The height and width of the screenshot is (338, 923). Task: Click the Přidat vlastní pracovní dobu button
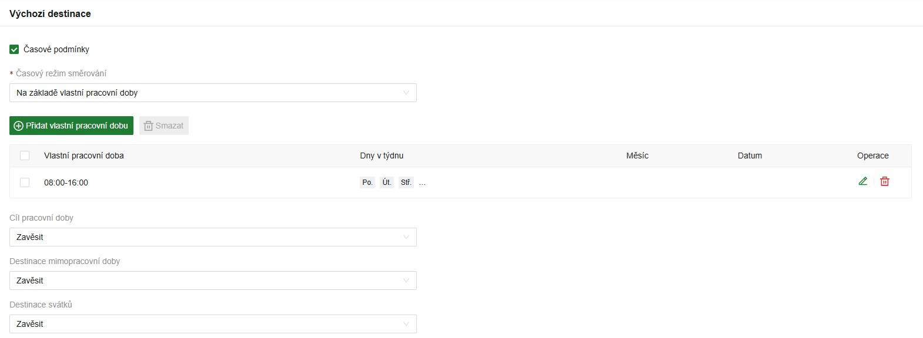click(x=72, y=126)
